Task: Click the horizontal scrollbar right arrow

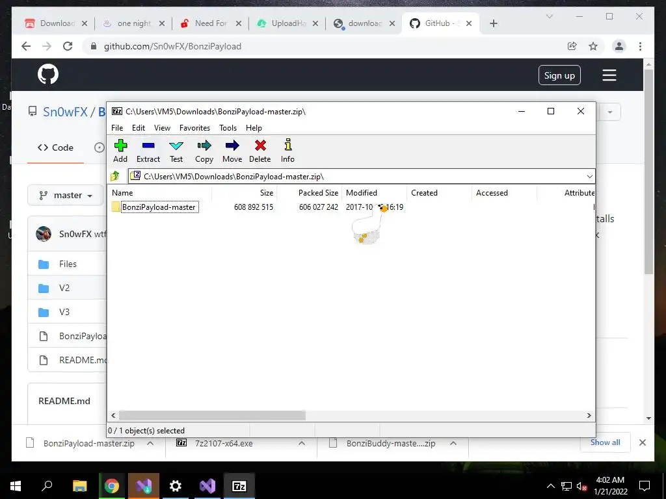Action: [x=589, y=415]
